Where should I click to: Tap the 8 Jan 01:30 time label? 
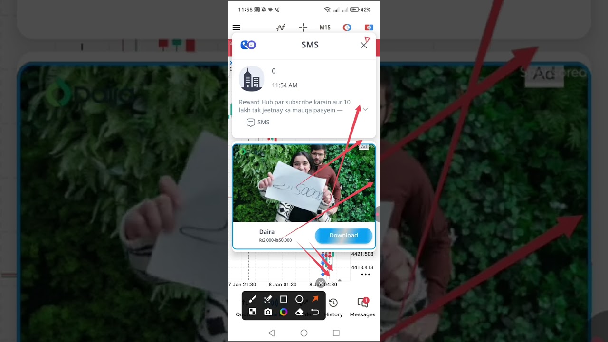tap(283, 285)
